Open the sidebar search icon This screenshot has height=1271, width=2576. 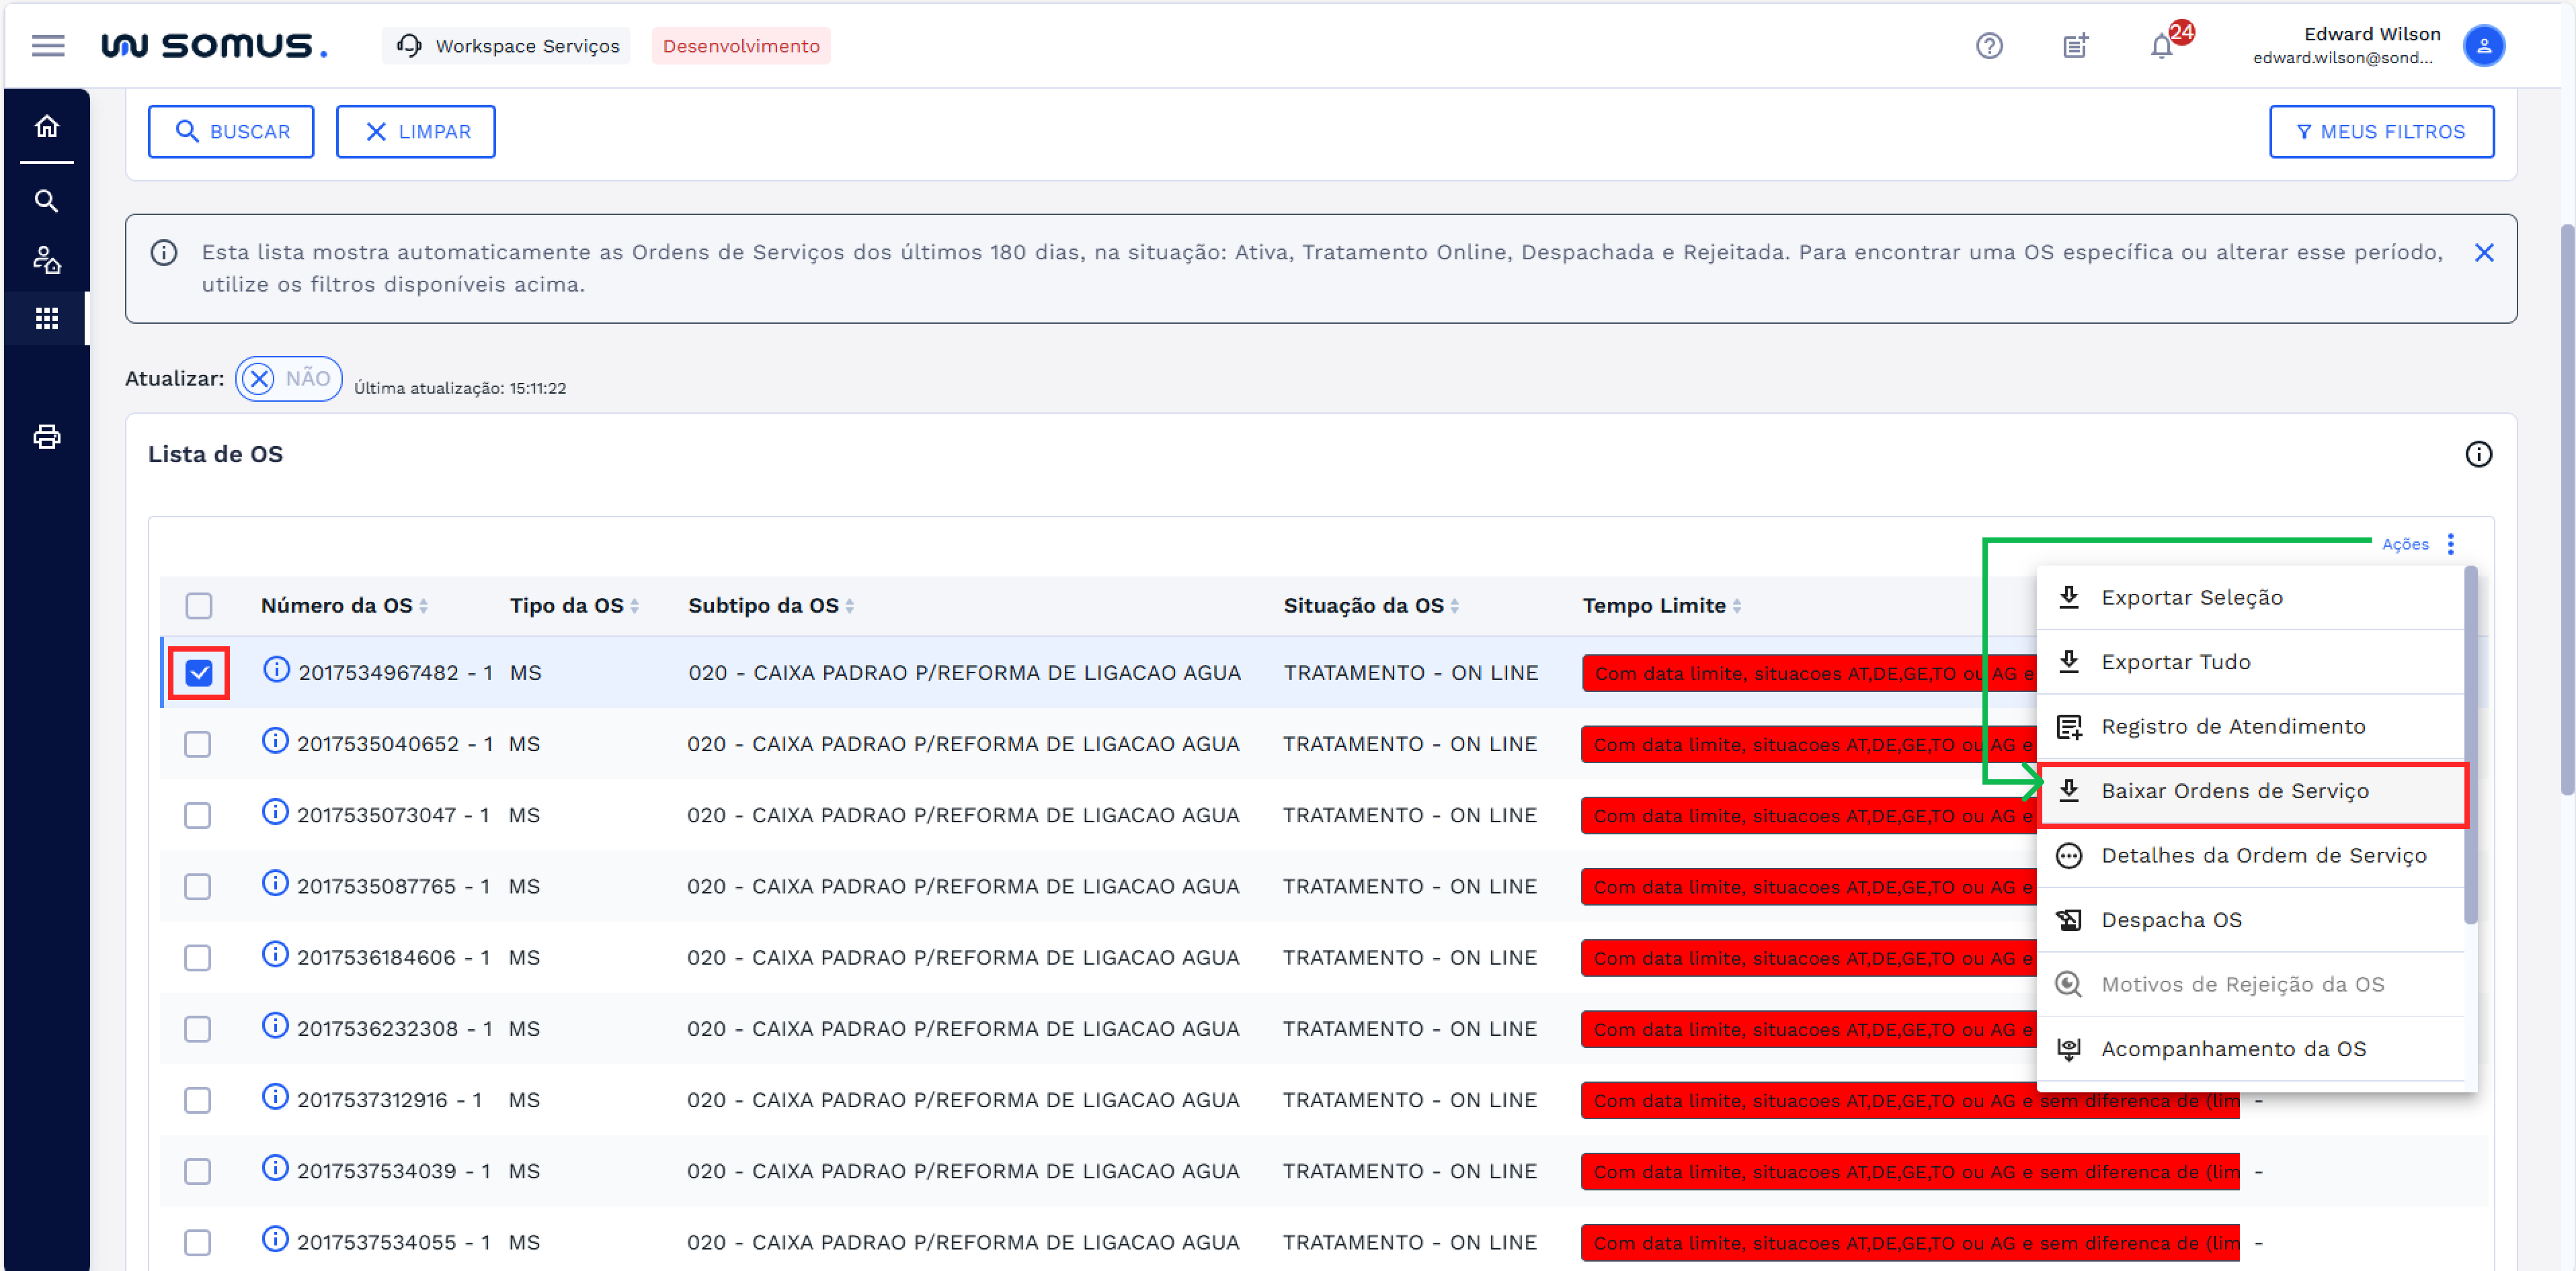point(47,201)
